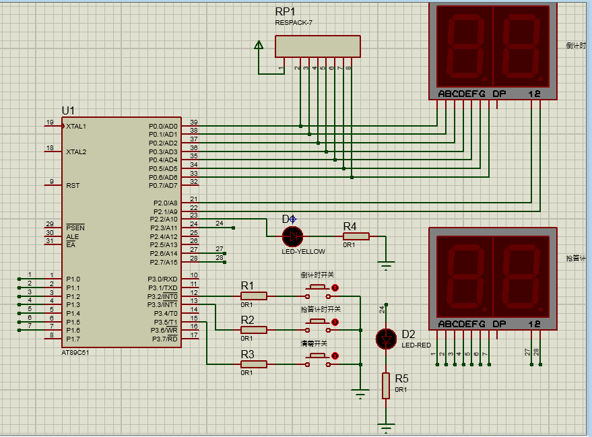592x437 pixels.
Task: Click the wire terminal labeled 28 near P2.7
Action: [x=225, y=262]
